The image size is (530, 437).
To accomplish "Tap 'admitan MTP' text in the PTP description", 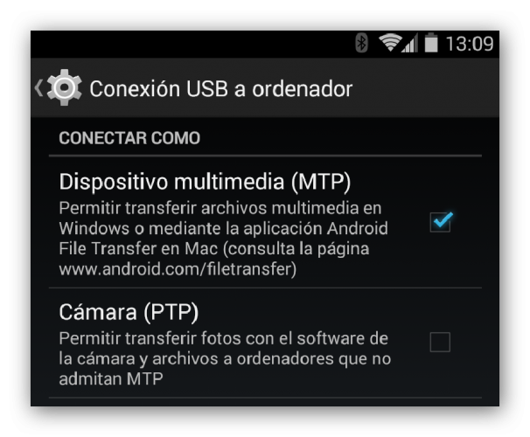I will click(x=111, y=378).
